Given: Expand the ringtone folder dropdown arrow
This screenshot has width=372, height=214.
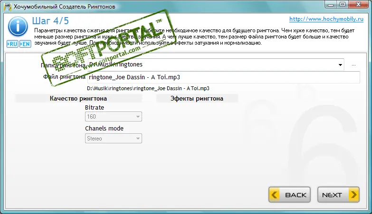Looking at the screenshot, I should coord(340,65).
